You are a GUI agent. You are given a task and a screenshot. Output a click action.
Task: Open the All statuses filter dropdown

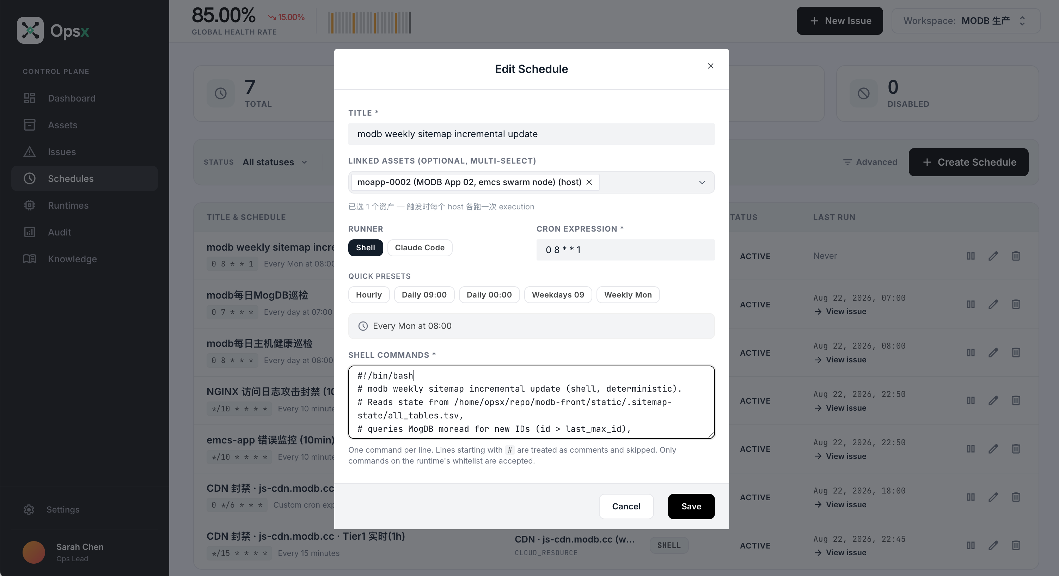point(275,162)
